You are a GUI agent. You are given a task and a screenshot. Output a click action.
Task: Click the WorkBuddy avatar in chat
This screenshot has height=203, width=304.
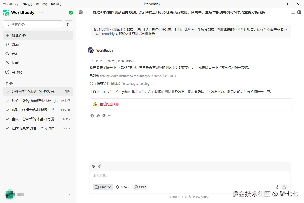91,50
